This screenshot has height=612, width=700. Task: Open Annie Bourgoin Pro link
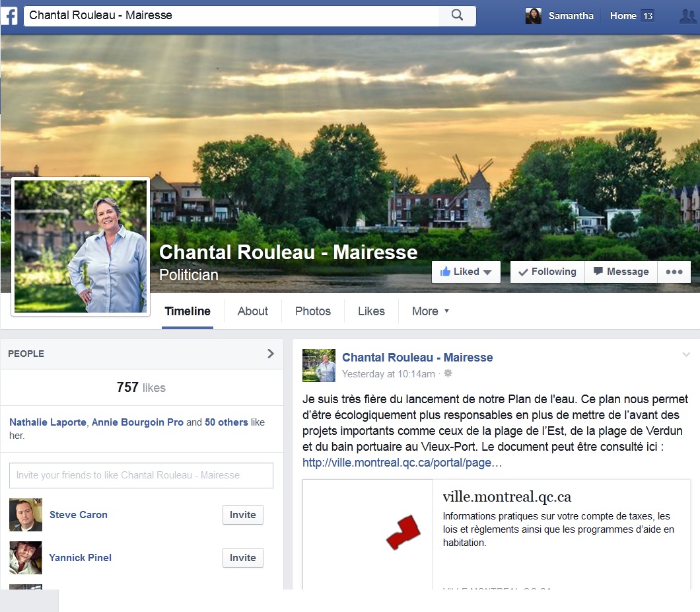click(137, 422)
